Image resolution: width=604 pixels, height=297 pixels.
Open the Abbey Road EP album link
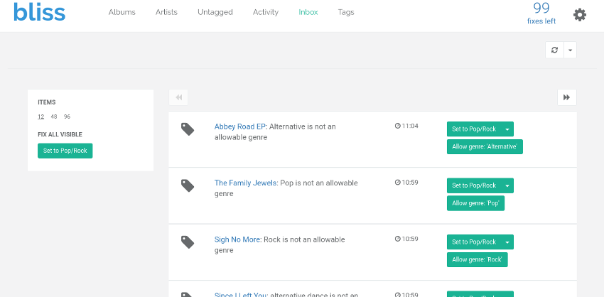coord(240,126)
